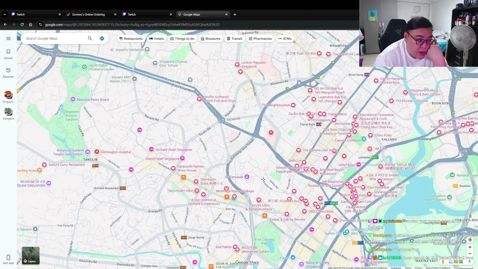Open the Get app option
Viewport: 478px width, 269px height.
(8, 260)
